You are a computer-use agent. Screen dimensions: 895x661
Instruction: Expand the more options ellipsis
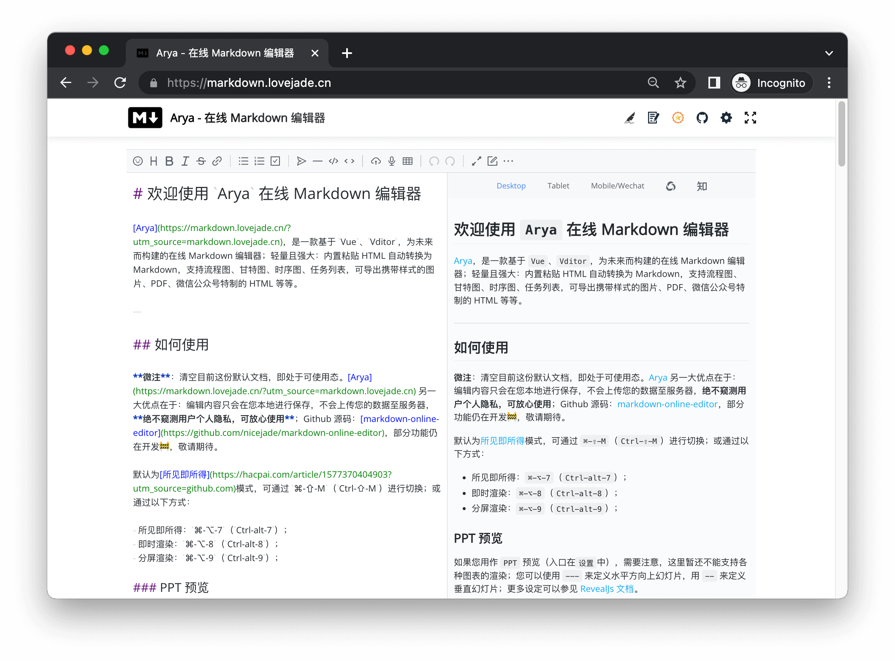pos(508,161)
